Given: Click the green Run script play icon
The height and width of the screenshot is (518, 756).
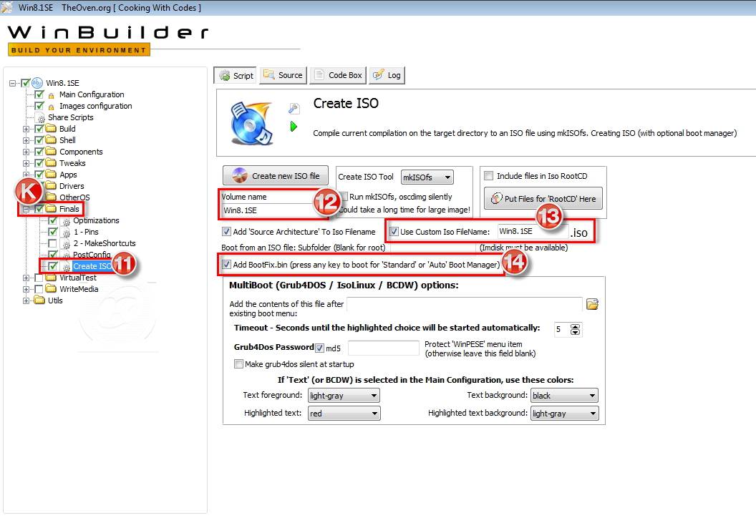Looking at the screenshot, I should 294,127.
